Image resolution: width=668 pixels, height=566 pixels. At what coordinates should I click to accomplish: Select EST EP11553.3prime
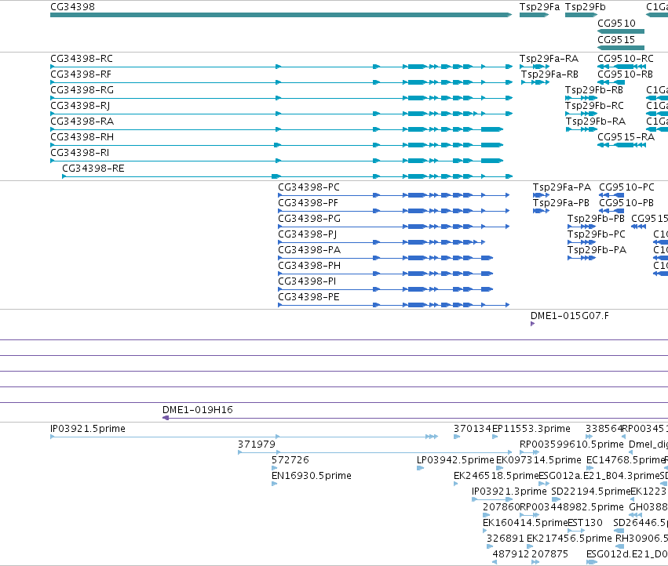tap(531, 429)
